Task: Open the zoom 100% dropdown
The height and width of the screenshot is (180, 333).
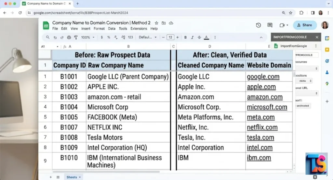Action: coord(87,37)
